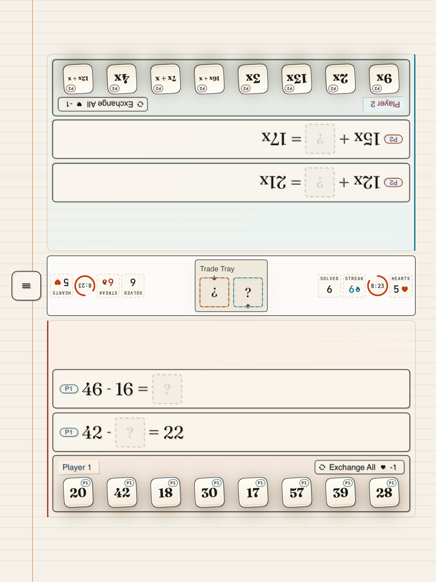436x582 pixels.
Task: Pick Player 1's tile 18
Action: pos(166,493)
